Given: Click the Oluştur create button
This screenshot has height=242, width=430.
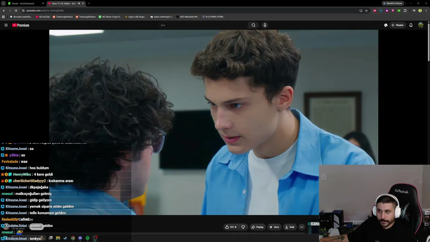Looking at the screenshot, I should [397, 25].
